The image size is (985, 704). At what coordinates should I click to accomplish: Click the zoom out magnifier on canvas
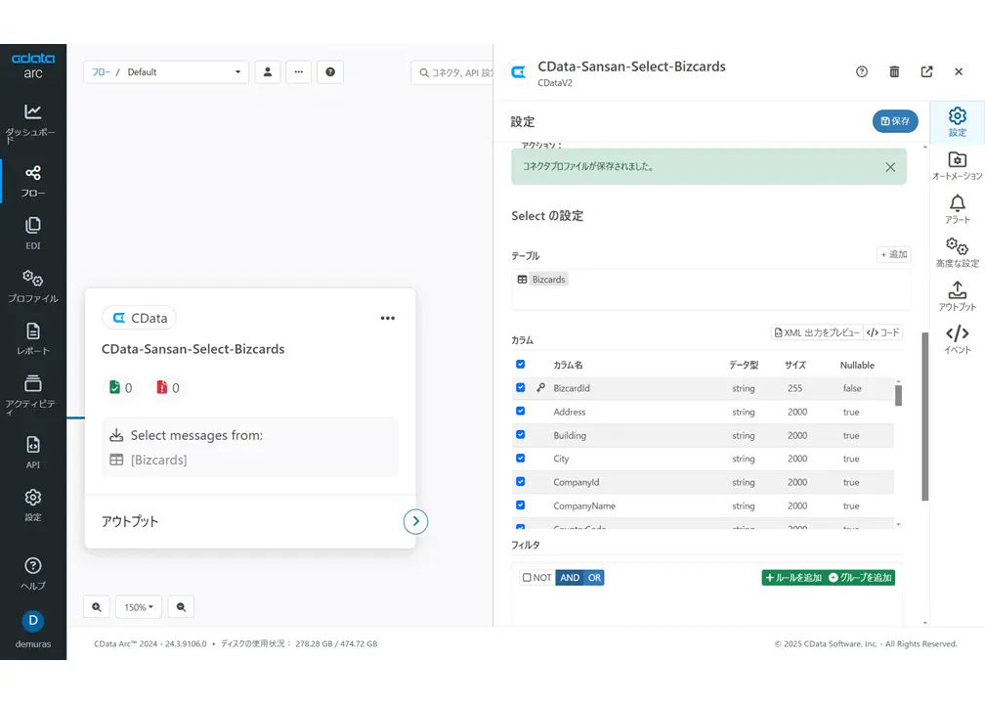click(x=181, y=607)
